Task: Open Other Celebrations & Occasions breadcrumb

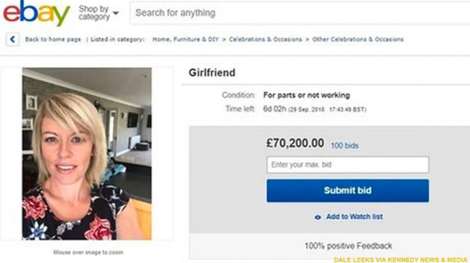Action: (x=358, y=40)
